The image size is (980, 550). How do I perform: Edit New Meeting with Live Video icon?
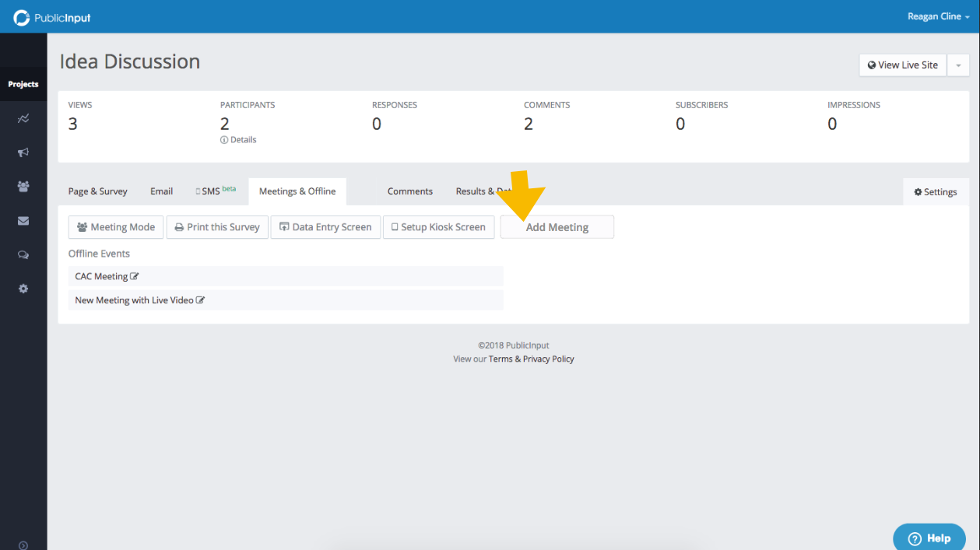(200, 300)
